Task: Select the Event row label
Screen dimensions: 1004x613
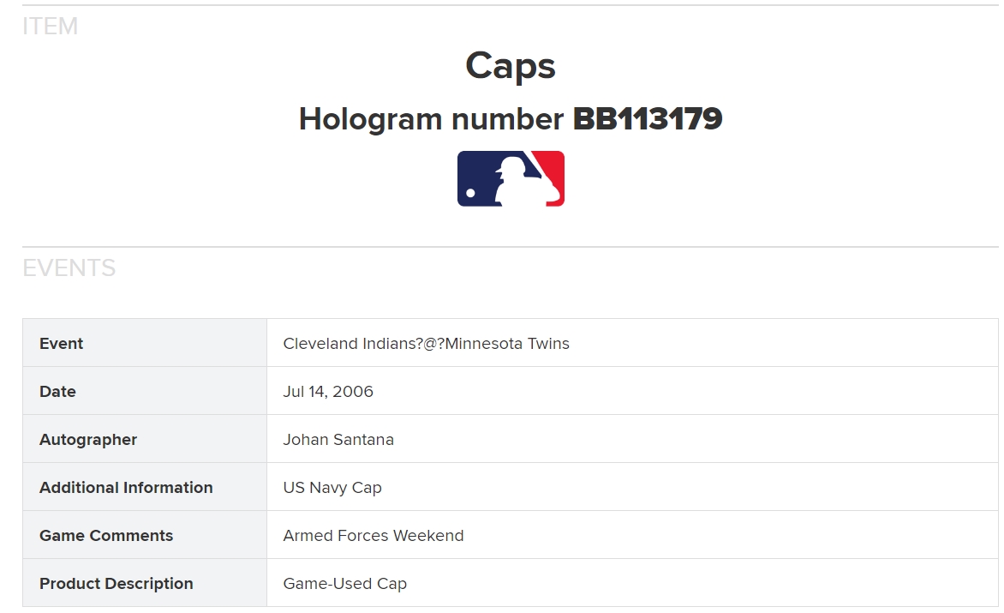Action: [x=62, y=343]
